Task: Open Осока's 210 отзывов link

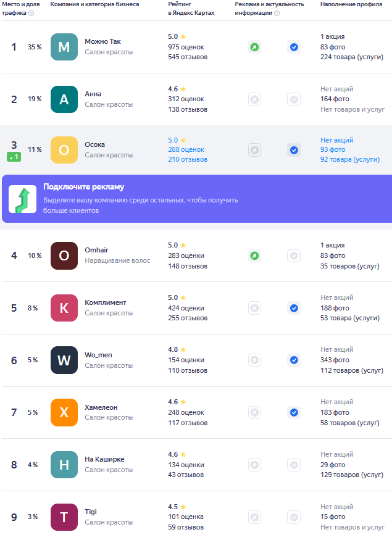Action: point(188,159)
